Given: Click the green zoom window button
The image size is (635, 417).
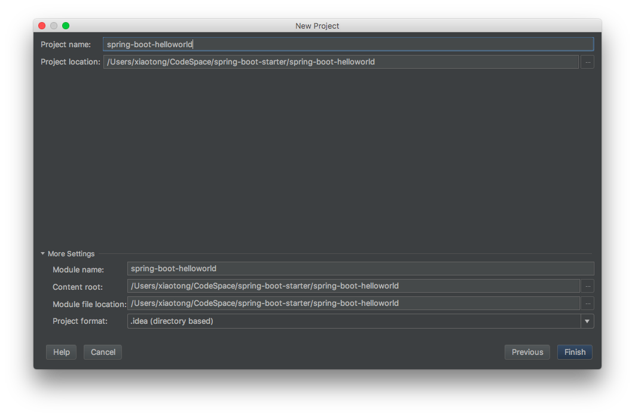Looking at the screenshot, I should pos(66,26).
